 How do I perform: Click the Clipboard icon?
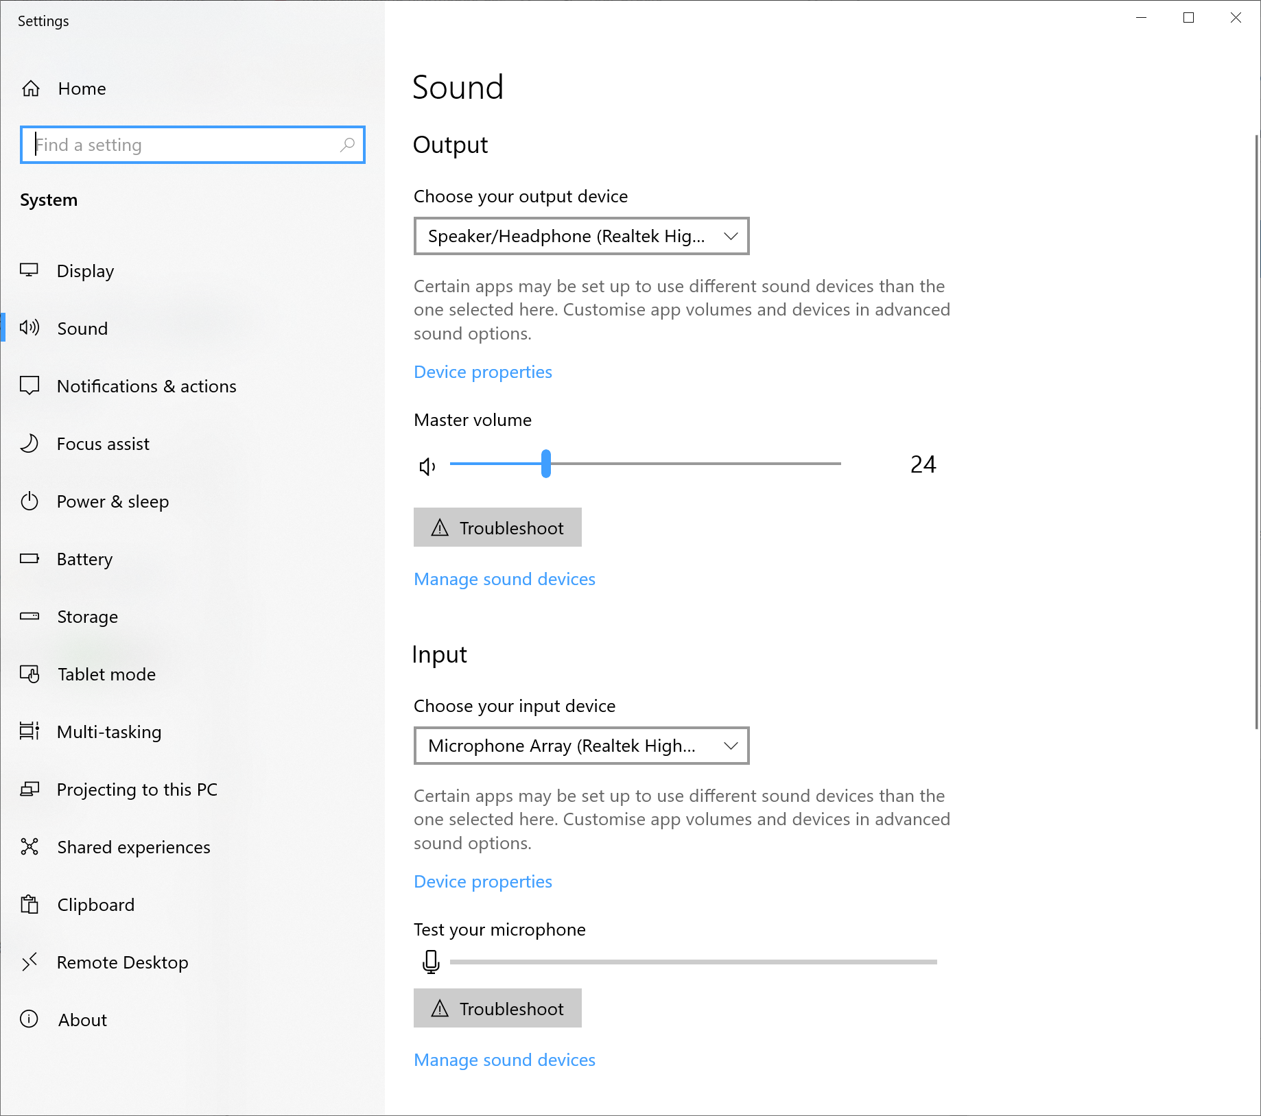[x=30, y=904]
